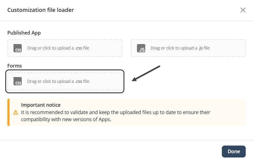254x163 pixels.
Task: Click the notice text about validating uploaded files
Action: pyautogui.click(x=116, y=116)
